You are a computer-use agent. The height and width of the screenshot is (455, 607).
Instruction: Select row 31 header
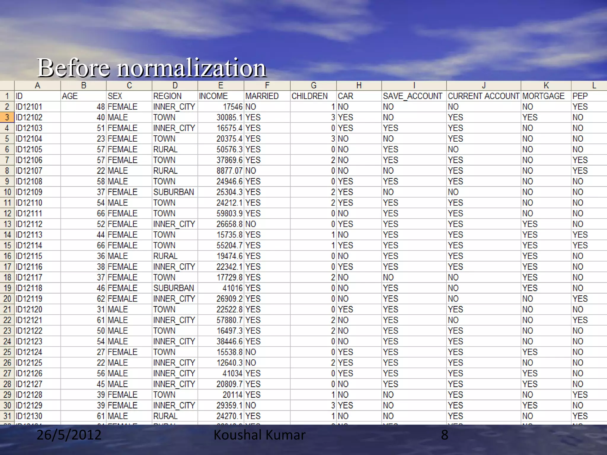click(7, 416)
